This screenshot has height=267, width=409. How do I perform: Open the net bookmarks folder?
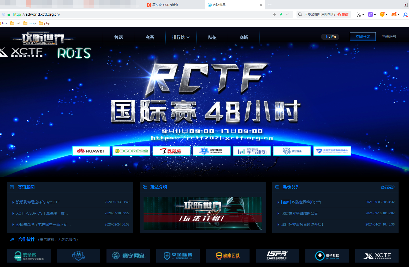point(15,23)
